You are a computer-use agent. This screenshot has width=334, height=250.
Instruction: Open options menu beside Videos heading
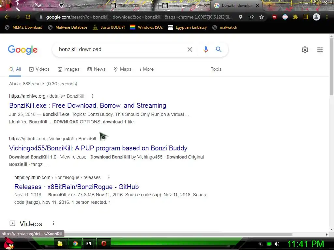53,223
